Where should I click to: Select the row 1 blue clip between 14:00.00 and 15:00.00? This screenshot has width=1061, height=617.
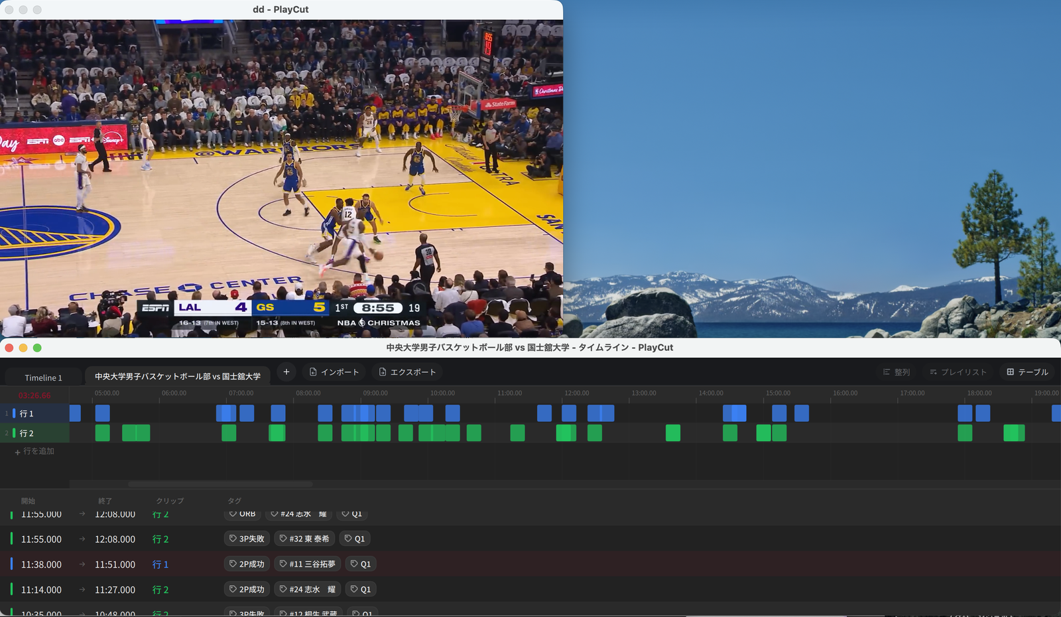(735, 413)
